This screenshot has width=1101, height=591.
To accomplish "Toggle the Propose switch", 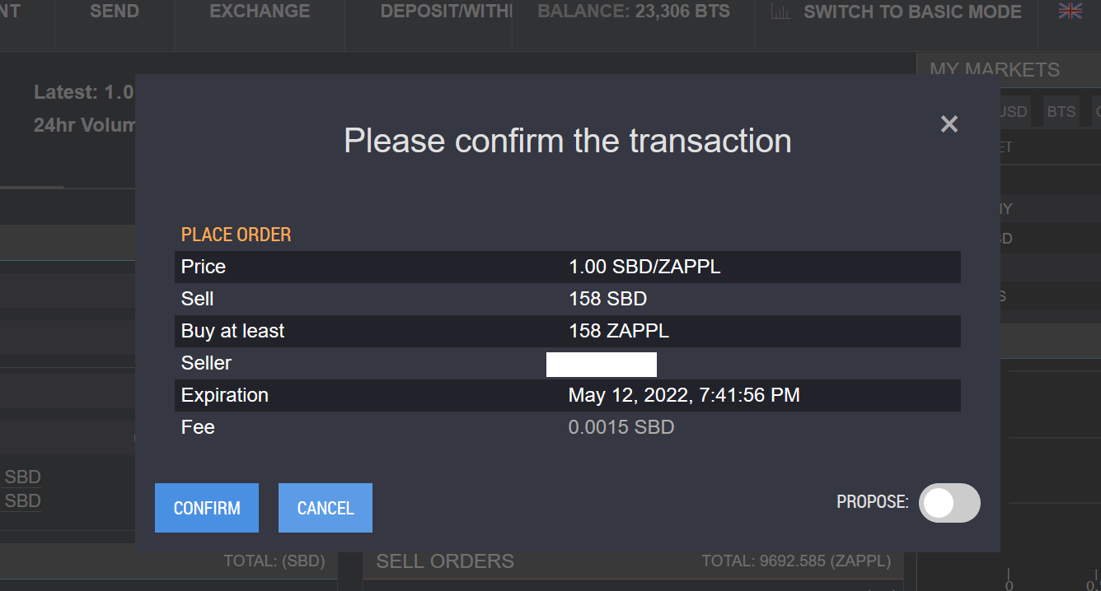I will click(x=949, y=503).
